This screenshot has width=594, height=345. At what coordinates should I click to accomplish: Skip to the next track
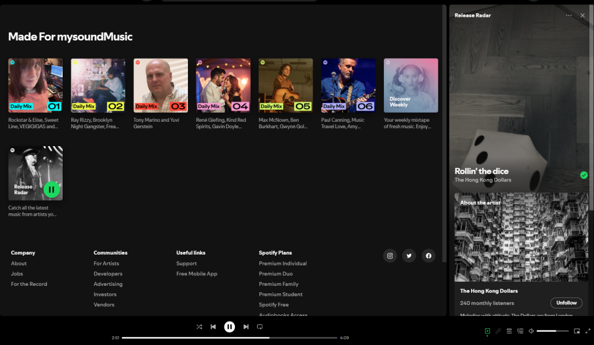(246, 326)
